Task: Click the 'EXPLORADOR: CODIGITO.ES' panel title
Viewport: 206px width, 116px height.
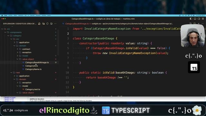Action: pyautogui.click(x=20, y=24)
